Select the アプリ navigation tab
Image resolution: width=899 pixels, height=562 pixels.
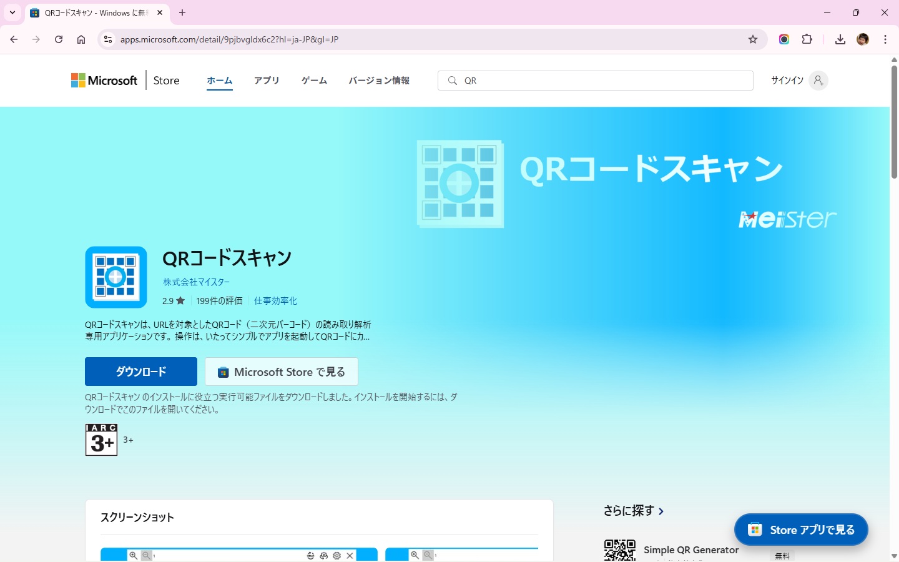(267, 81)
